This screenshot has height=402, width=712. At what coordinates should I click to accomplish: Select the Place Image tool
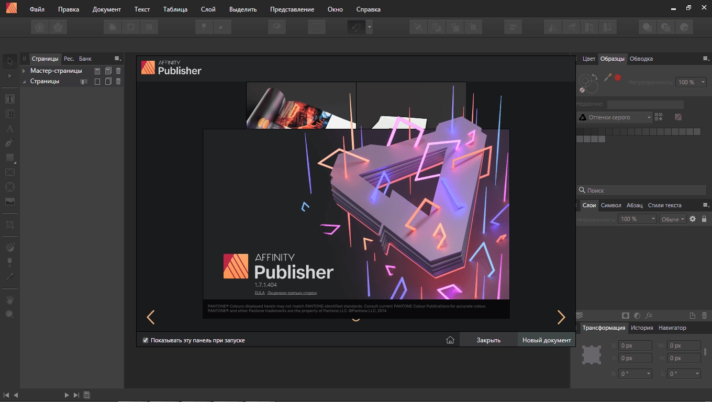10,202
